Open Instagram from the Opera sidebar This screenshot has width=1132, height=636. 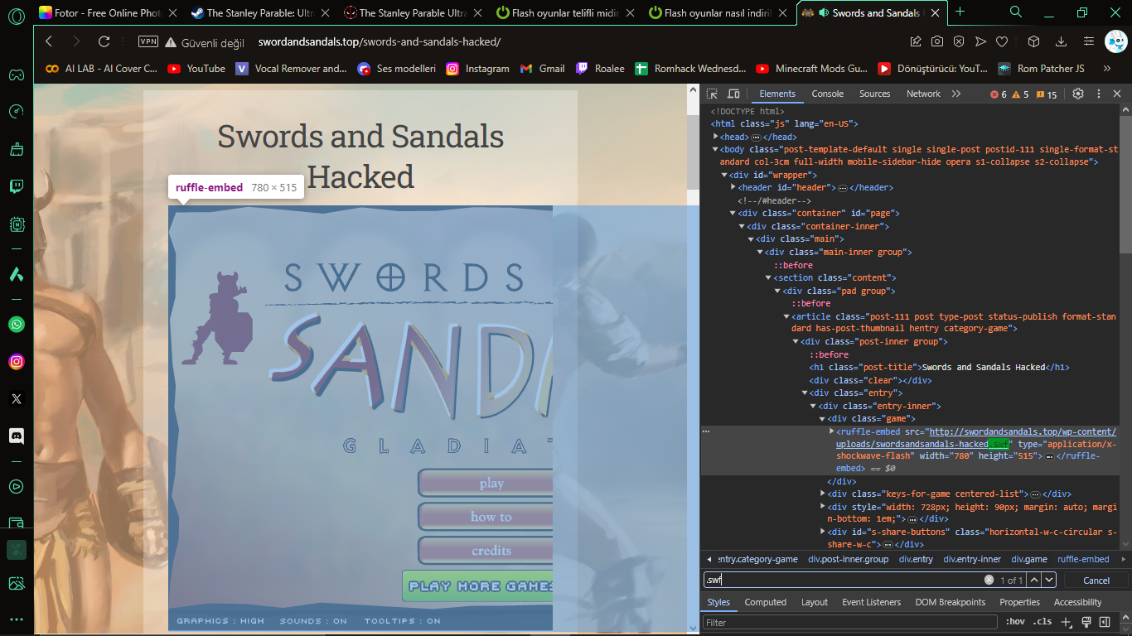(17, 361)
